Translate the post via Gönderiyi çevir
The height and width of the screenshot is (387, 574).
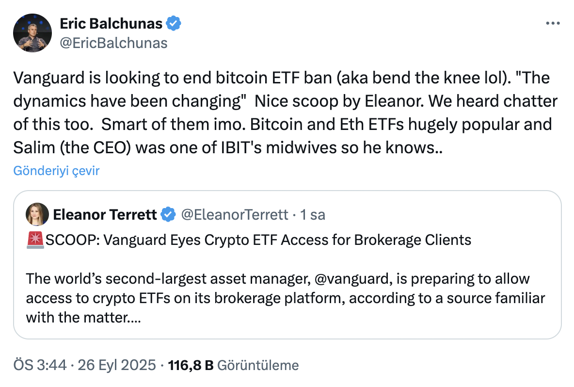click(x=56, y=171)
